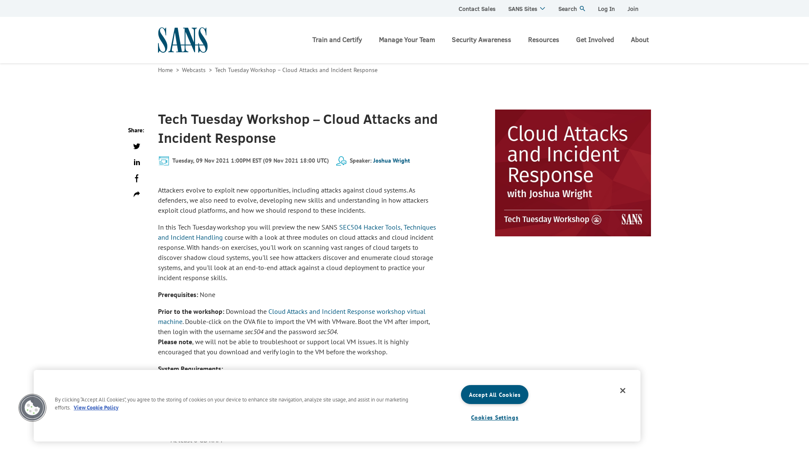Screen dimensions: 809x455
Task: Share this webcast on LinkedIn
Action: pyautogui.click(x=137, y=162)
